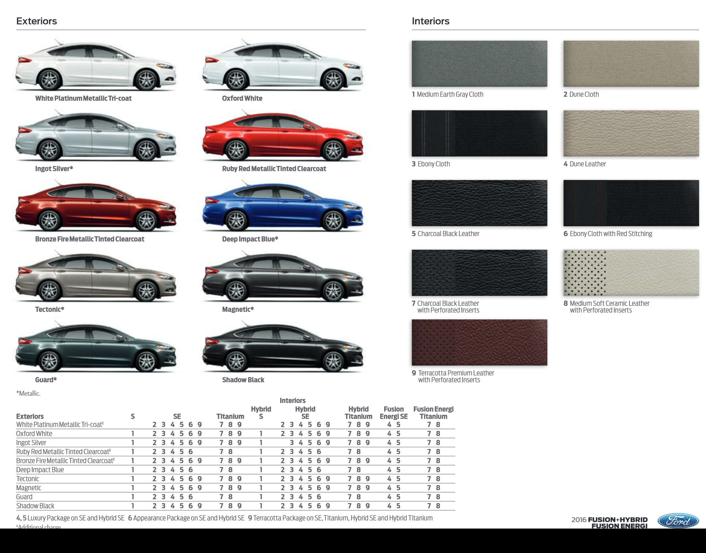Click the Exteriors section heading

coord(36,21)
